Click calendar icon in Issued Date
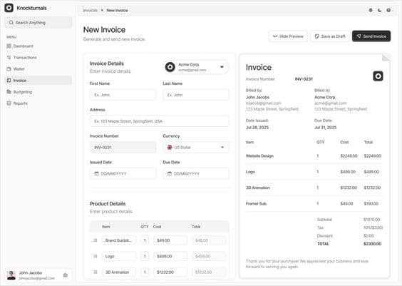The width and height of the screenshot is (402, 286). click(97, 173)
